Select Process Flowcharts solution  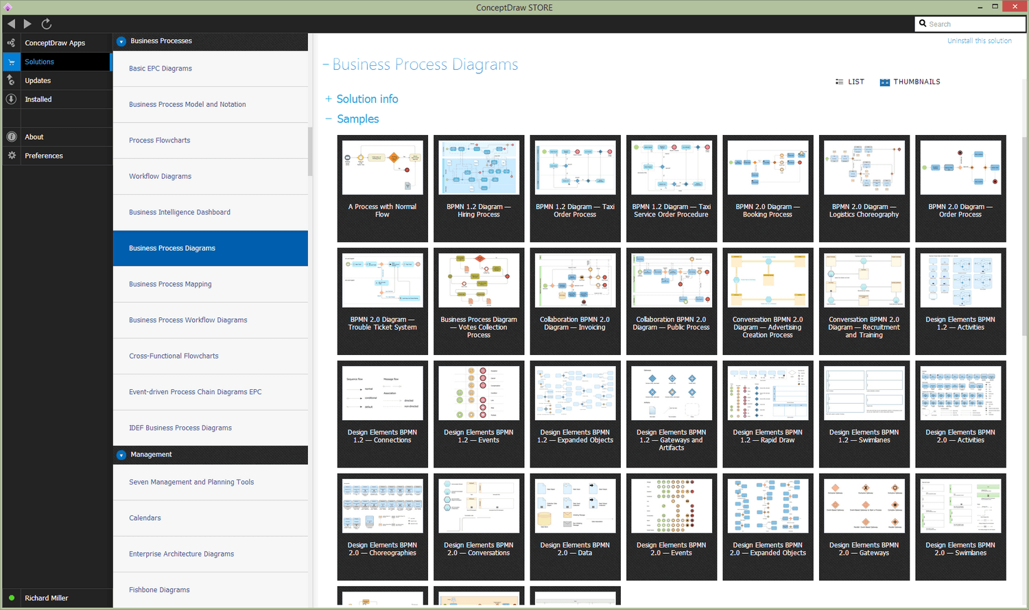point(211,141)
